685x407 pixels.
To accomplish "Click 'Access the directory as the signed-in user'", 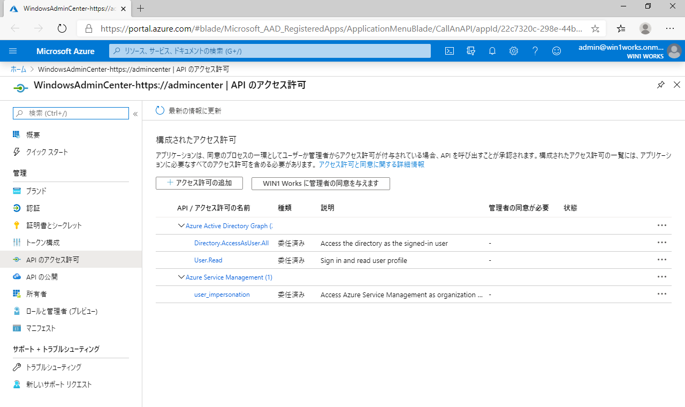I will (384, 243).
